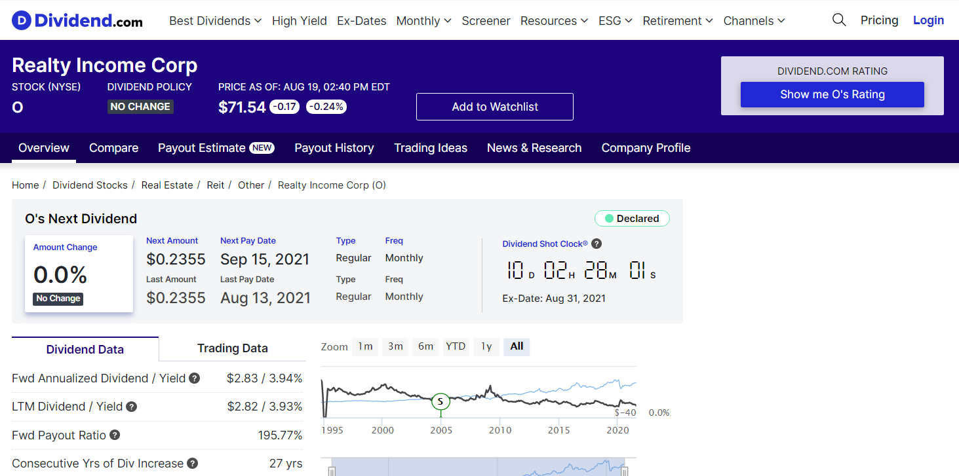Image resolution: width=959 pixels, height=476 pixels.
Task: Expand the Channels dropdown menu
Action: (x=754, y=21)
